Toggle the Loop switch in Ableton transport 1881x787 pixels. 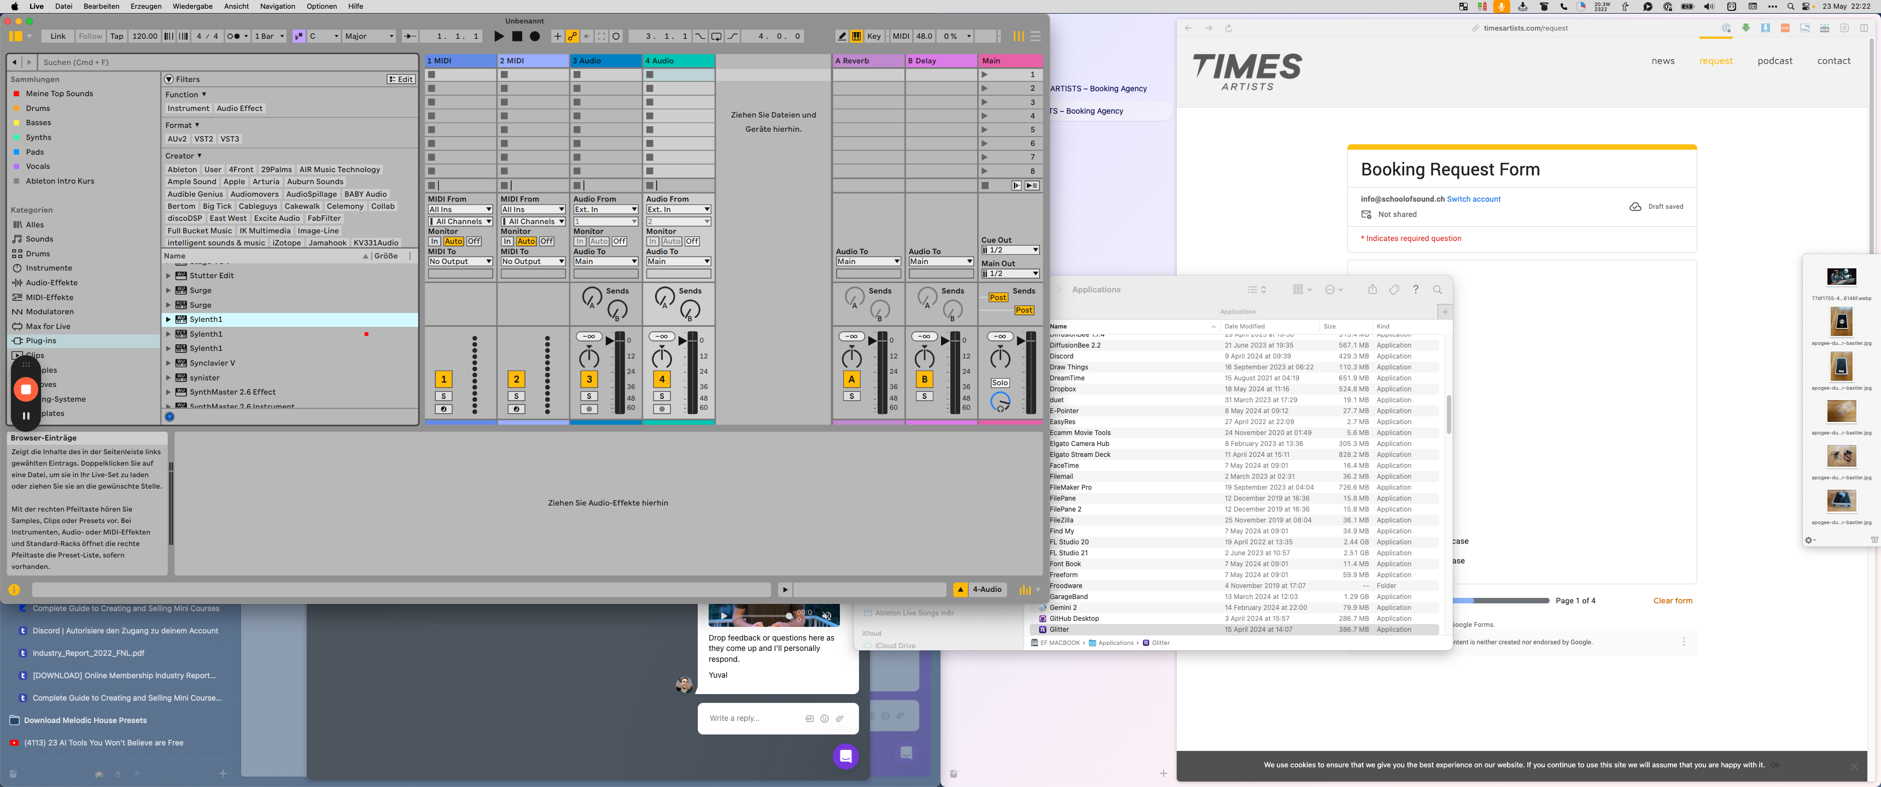coord(716,37)
